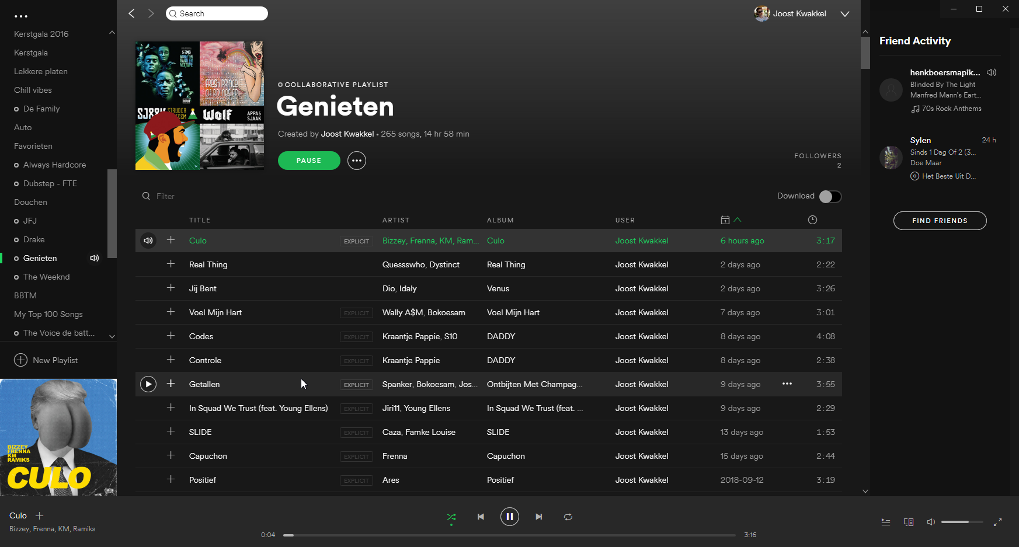This screenshot has width=1019, height=547.
Task: Open The Weeknd playlist in sidebar
Action: [x=46, y=277]
